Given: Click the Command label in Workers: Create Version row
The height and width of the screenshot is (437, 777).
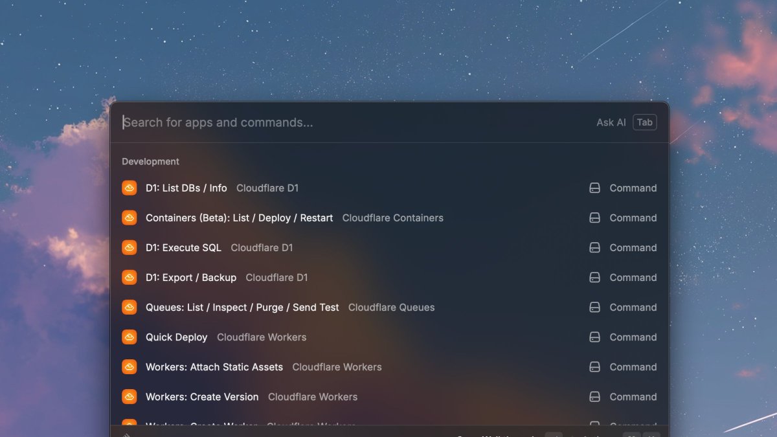Looking at the screenshot, I should pos(633,396).
